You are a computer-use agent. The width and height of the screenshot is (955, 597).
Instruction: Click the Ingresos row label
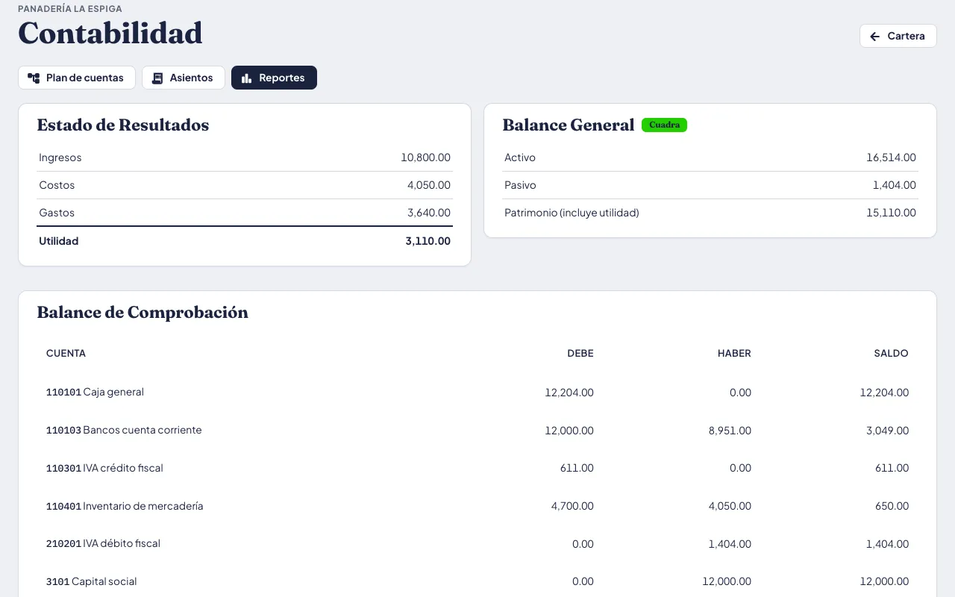60,157
